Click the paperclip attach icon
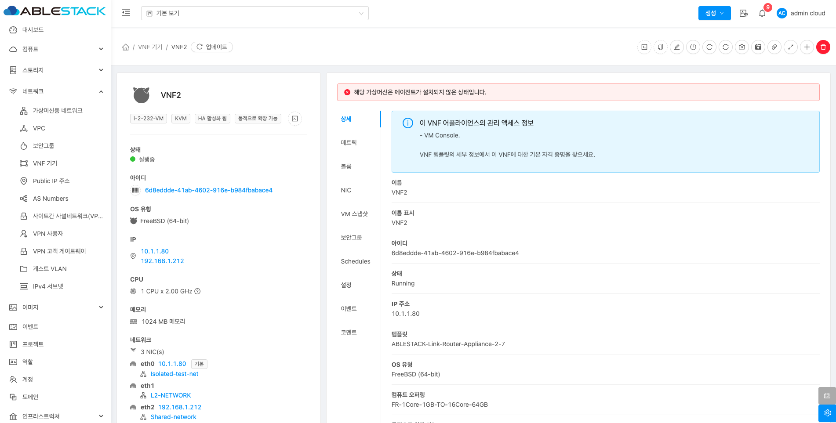The image size is (836, 423). 774,47
